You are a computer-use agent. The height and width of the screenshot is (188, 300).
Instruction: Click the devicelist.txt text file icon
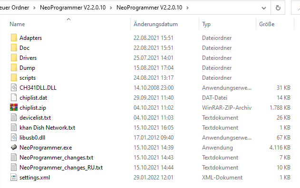(x=14, y=118)
